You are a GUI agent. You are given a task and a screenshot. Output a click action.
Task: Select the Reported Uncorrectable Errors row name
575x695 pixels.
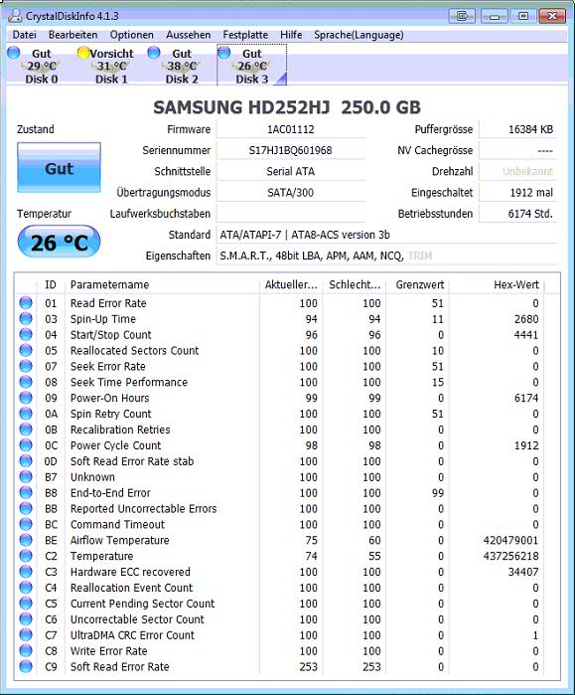(143, 508)
